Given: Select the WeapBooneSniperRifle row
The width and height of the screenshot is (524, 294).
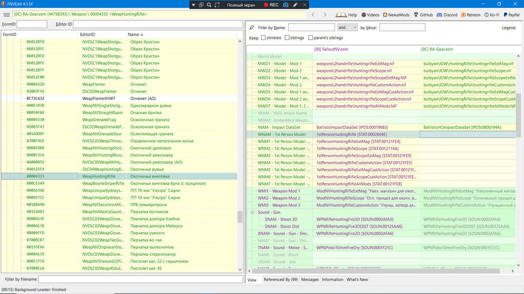Looking at the screenshot, I should pyautogui.click(x=119, y=184).
